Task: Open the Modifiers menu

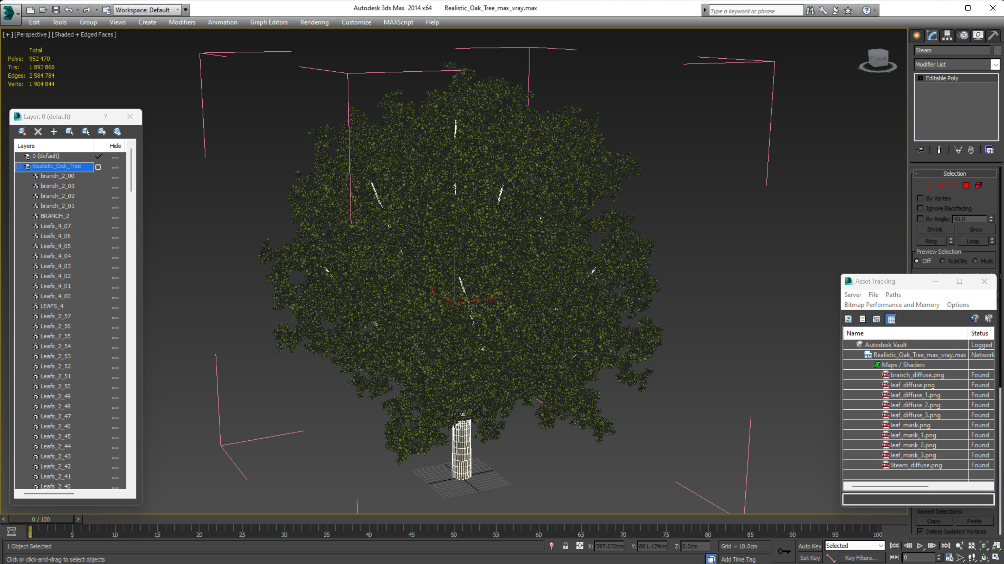Action: 182,22
